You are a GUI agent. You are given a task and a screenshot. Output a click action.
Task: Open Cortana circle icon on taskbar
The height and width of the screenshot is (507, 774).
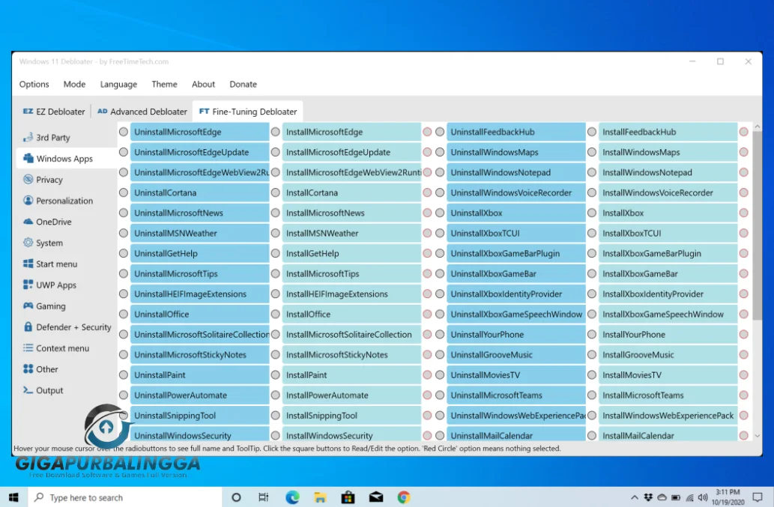click(x=237, y=497)
